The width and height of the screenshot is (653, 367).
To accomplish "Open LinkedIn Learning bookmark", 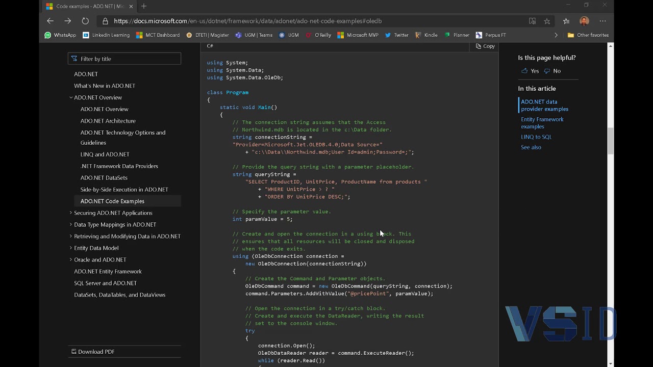I will 106,35.
